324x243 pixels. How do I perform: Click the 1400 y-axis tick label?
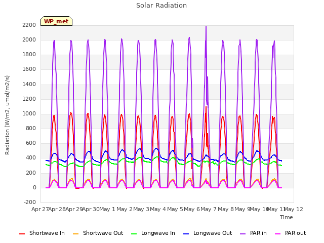(x=29, y=85)
